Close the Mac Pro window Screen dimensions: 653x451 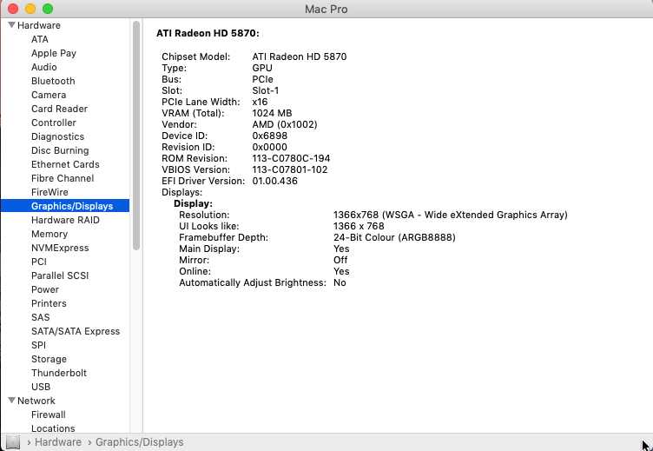[x=13, y=9]
